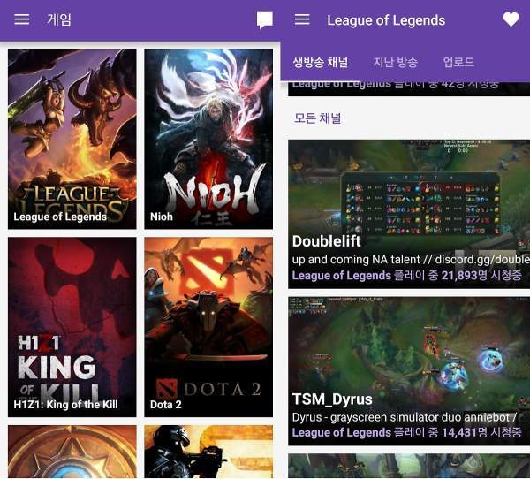The width and height of the screenshot is (530, 479).
Task: Open partially visible stream below TSM_Dyrus
Action: pos(409,466)
